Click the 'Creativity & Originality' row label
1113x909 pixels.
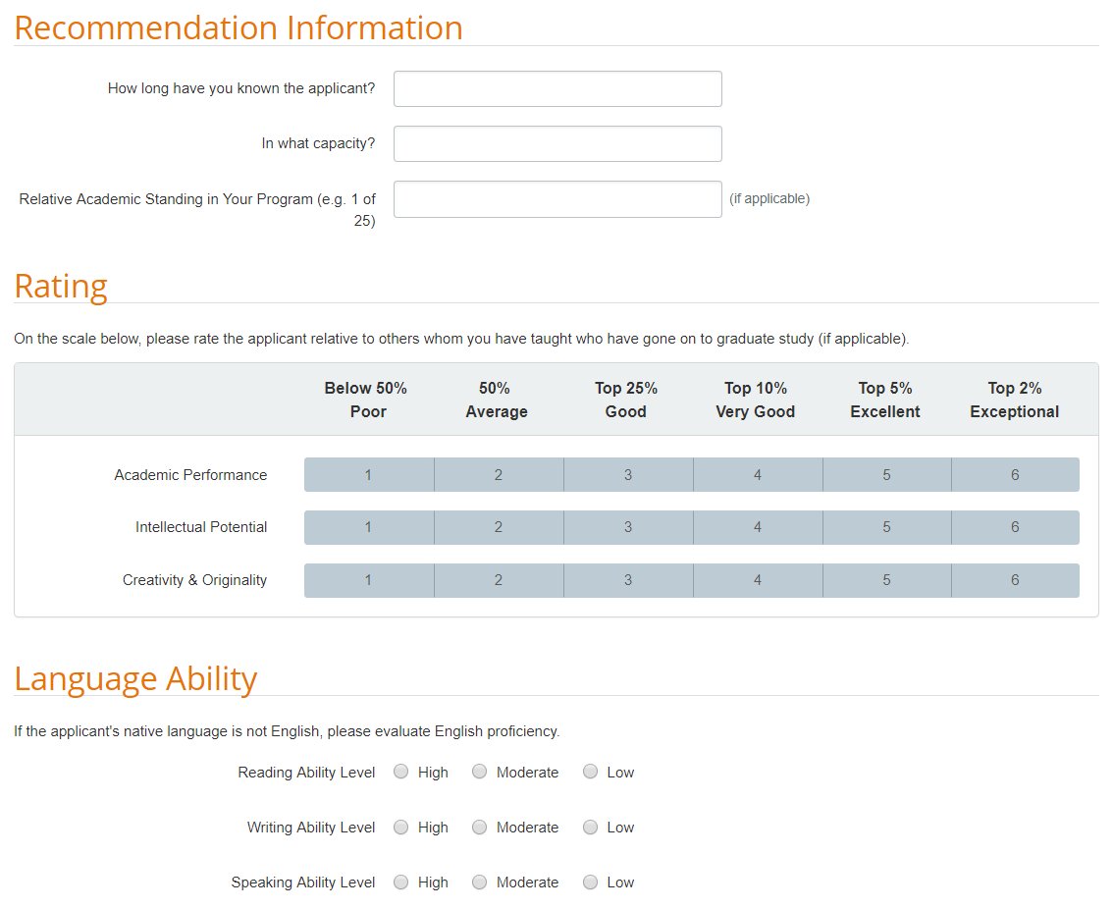(194, 580)
